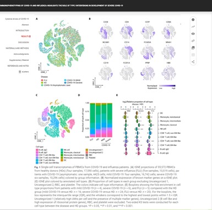Select the RESULTS section in sidebar

(25, 36)
